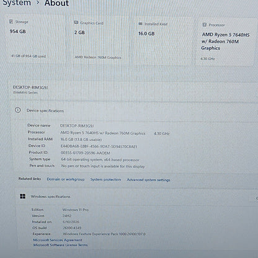This screenshot has height=258, width=258.
Task: Click the Processor card icon
Action: point(205,25)
